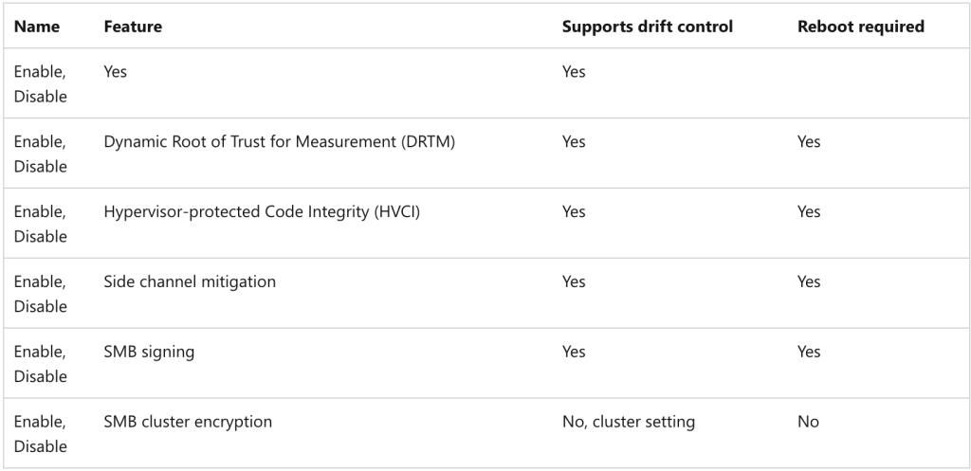This screenshot has height=471, width=971.
Task: Select reboot required 'Yes' for SMB signing
Action: tap(808, 352)
